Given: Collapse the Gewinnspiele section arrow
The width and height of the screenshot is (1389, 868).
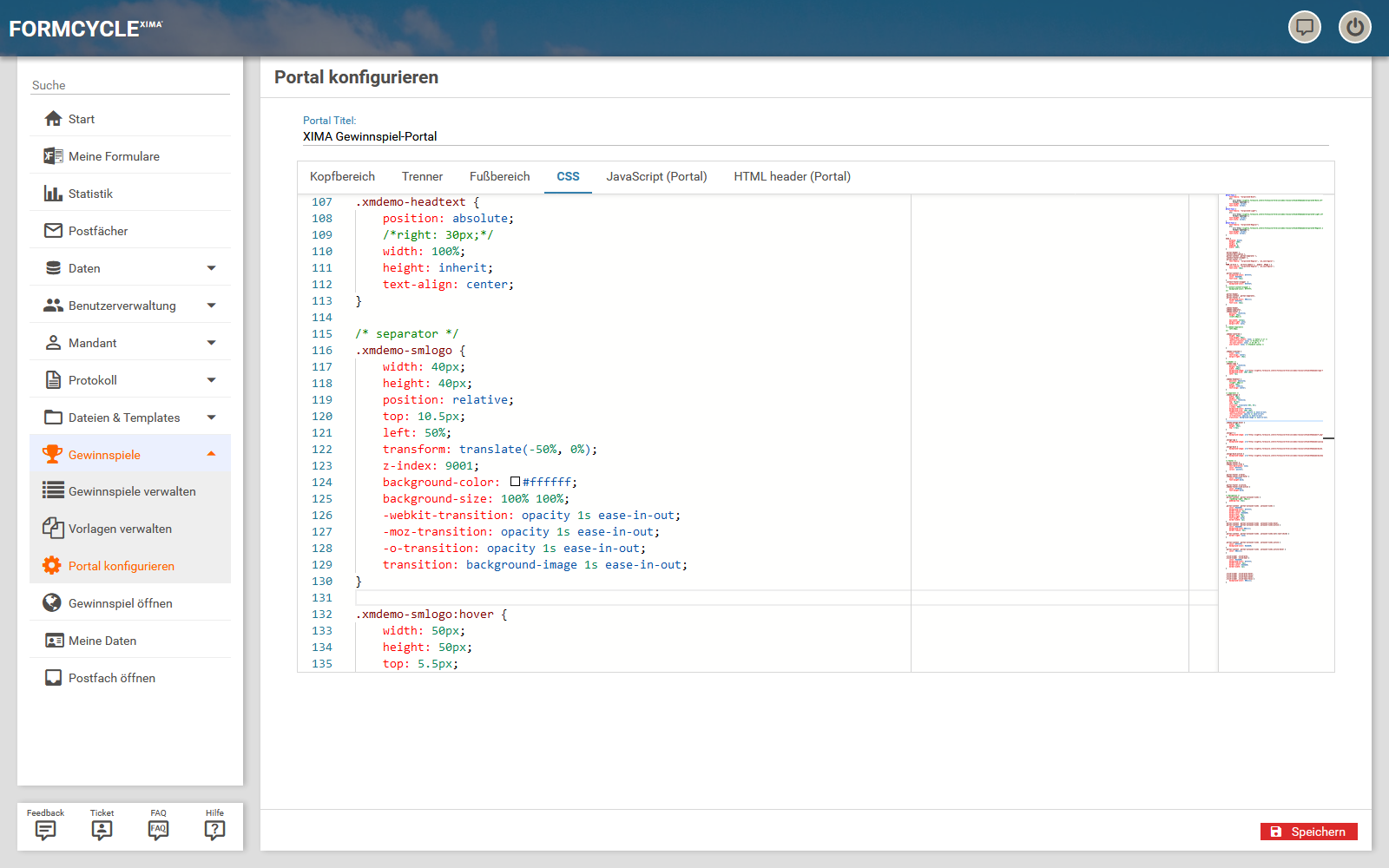Looking at the screenshot, I should tap(211, 455).
